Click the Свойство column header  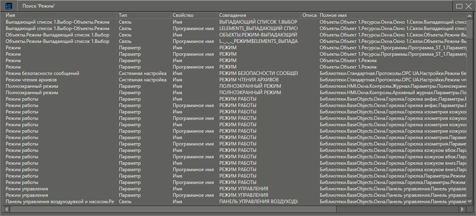[194, 15]
